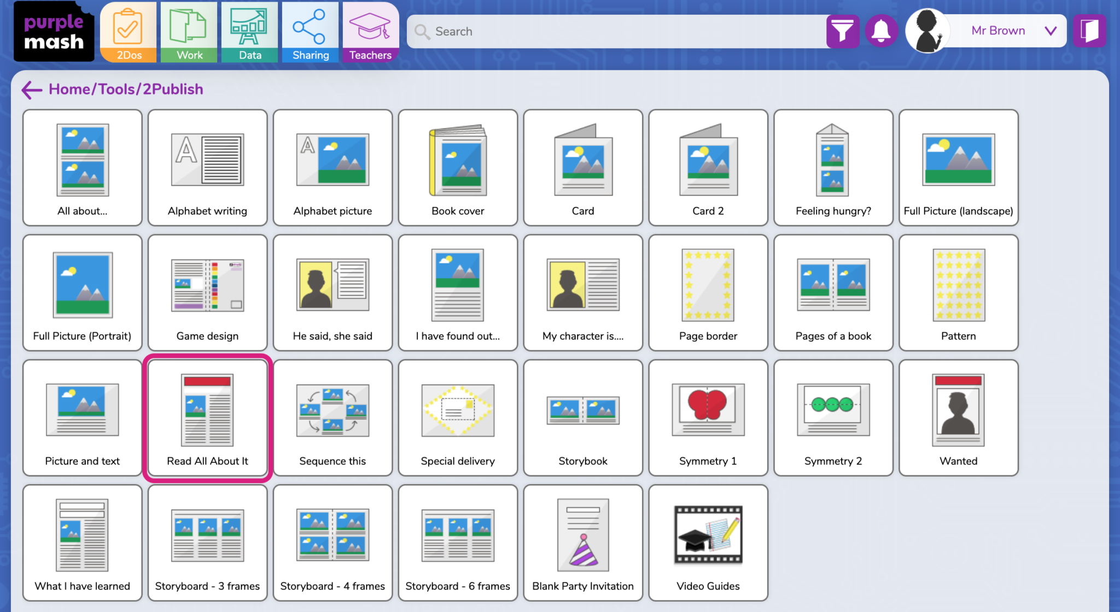Click the purple door icon at top right
1120x612 pixels.
coord(1089,31)
